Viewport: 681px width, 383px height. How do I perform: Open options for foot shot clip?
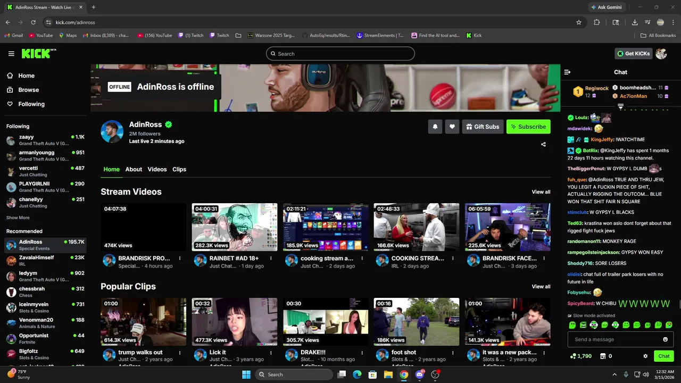(x=453, y=353)
